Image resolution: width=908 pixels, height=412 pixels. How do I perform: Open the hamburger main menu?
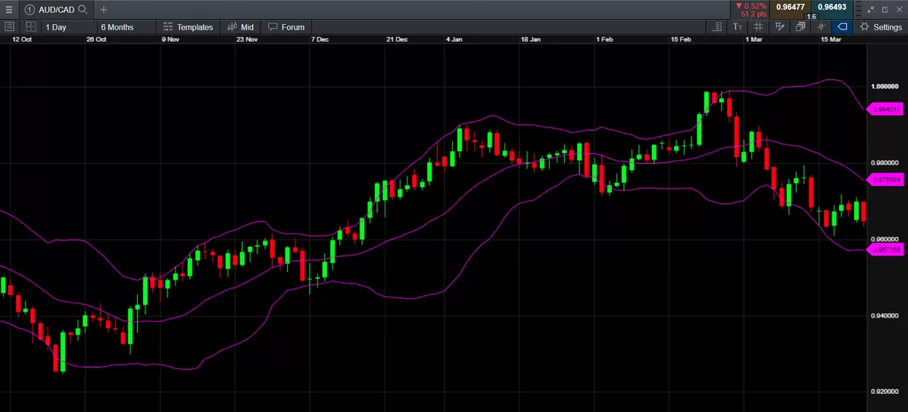(8, 10)
